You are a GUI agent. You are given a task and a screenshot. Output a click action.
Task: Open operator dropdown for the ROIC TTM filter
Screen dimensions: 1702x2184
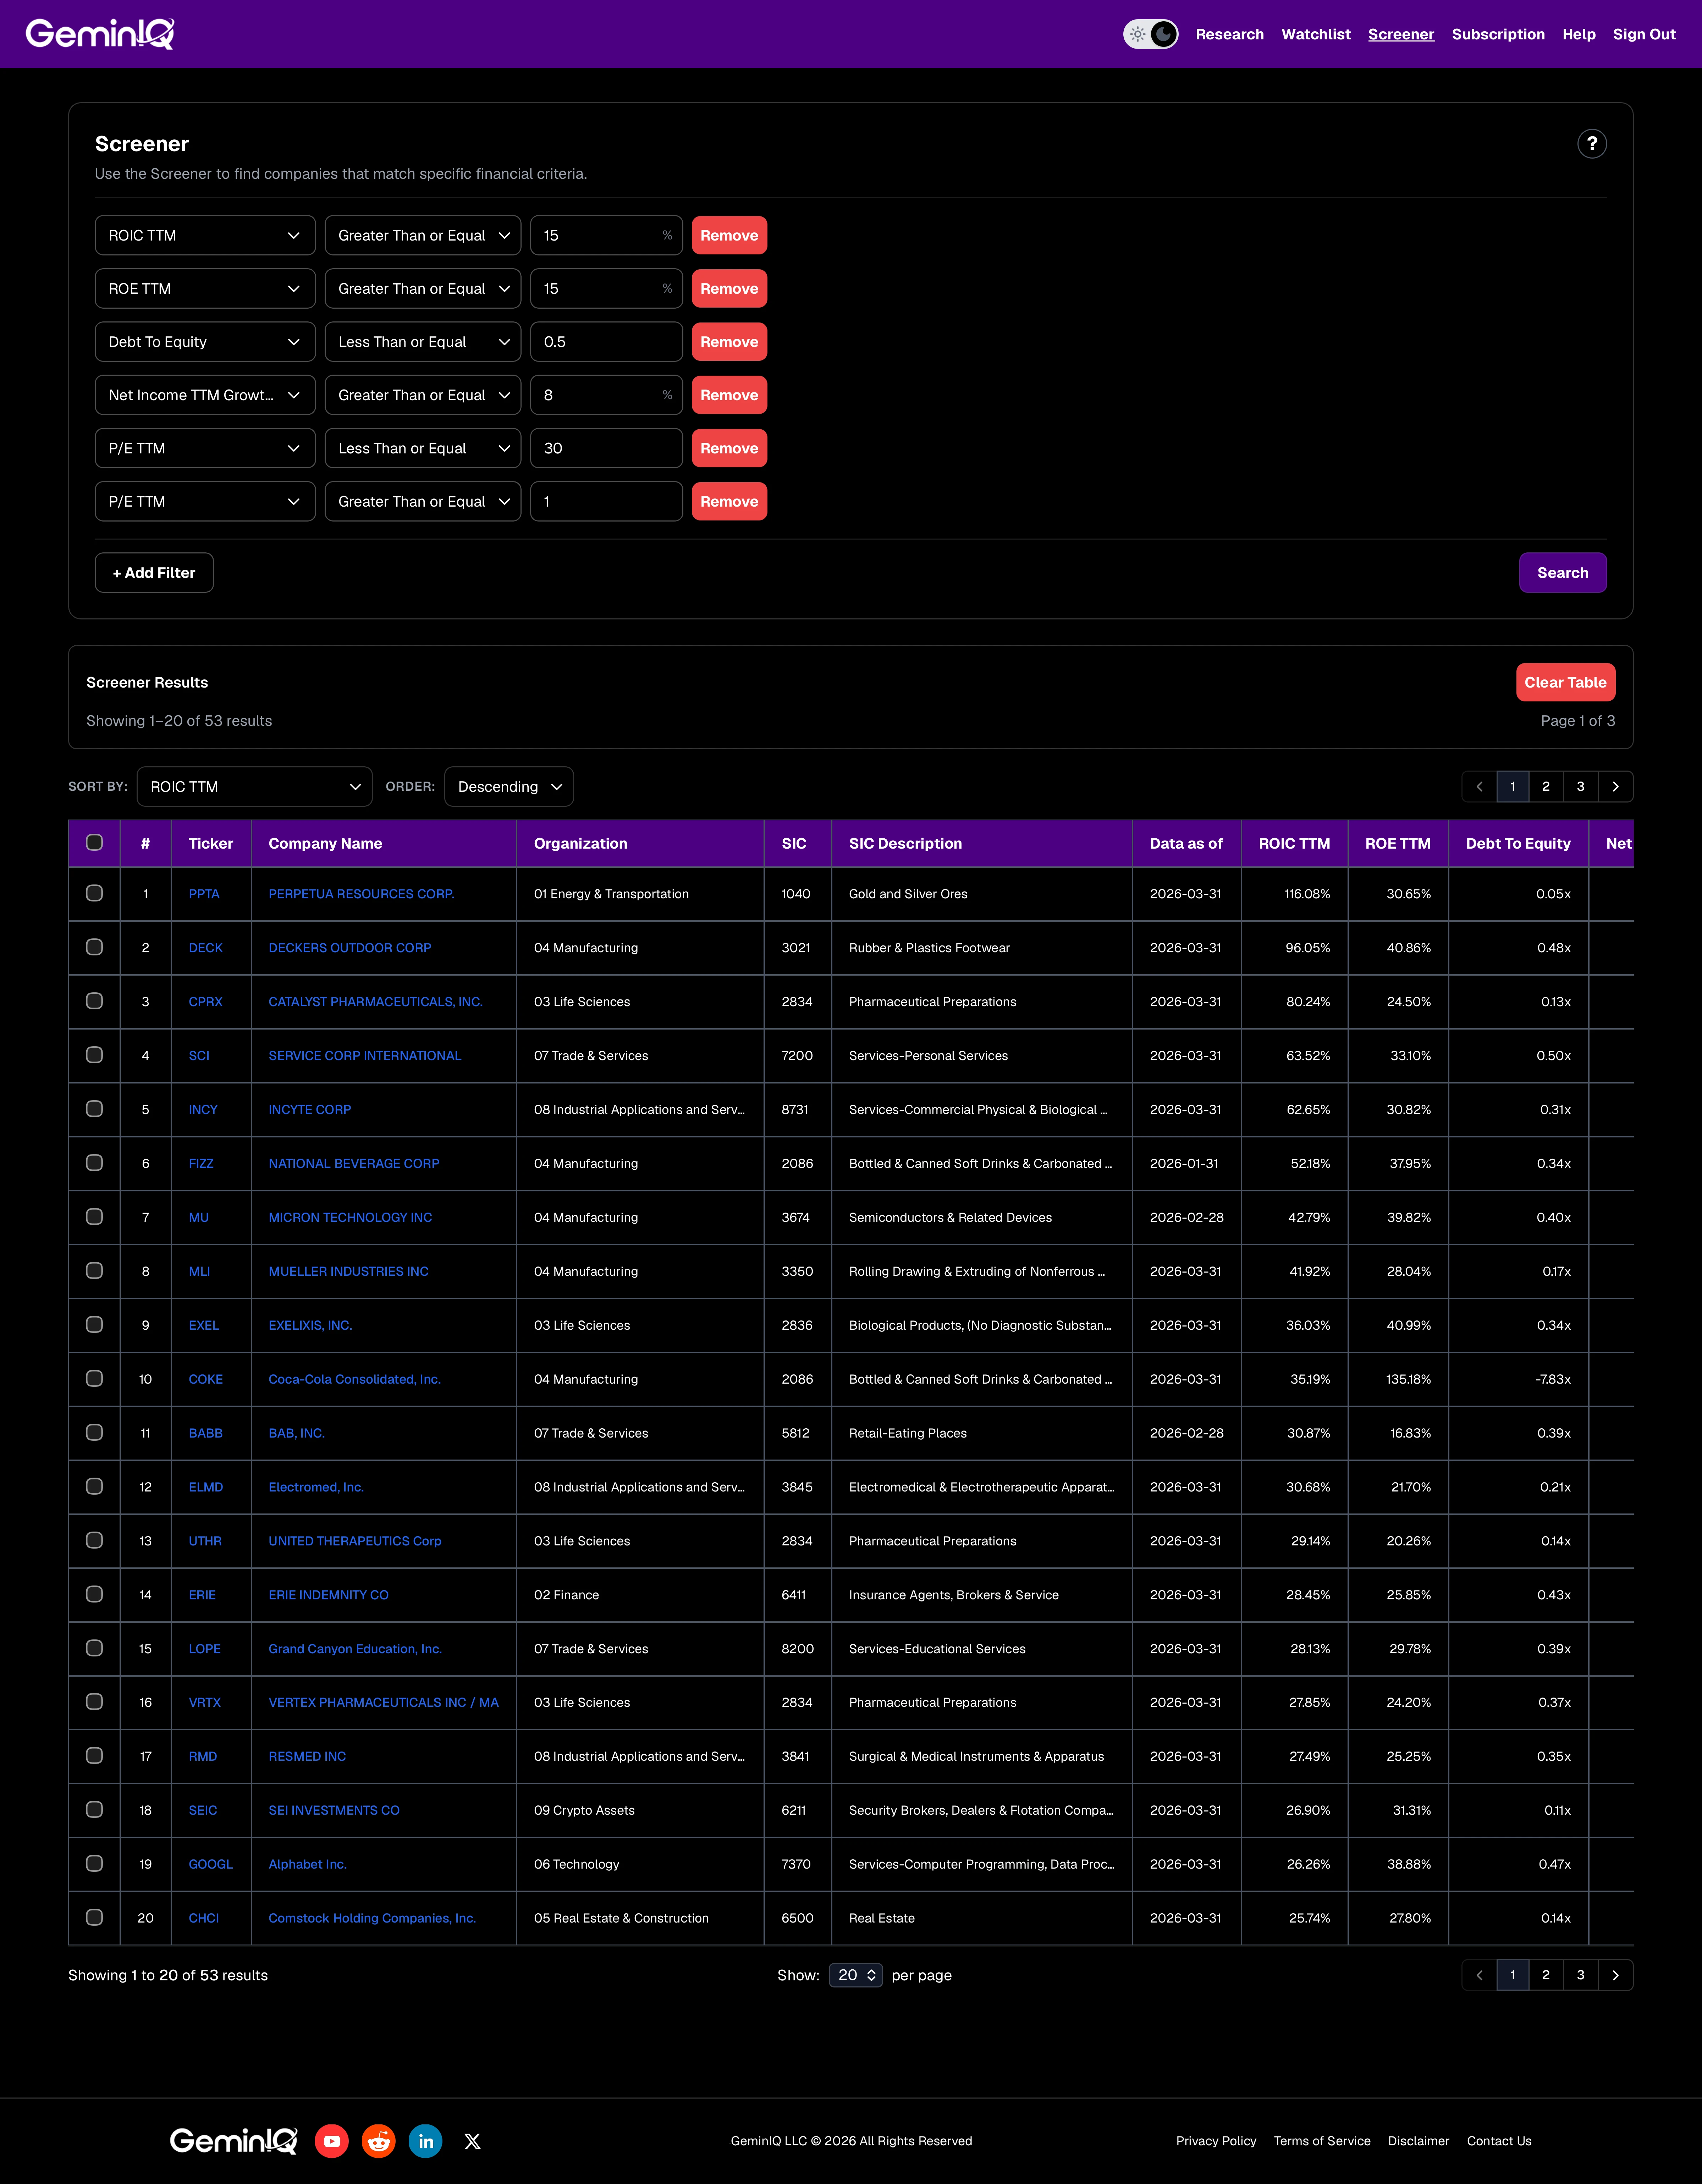423,235
